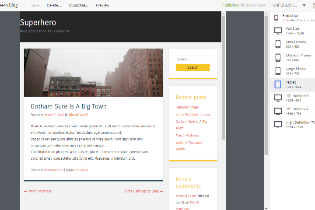Select the Large Phone device icon
The width and height of the screenshot is (315, 210).
pyautogui.click(x=278, y=71)
